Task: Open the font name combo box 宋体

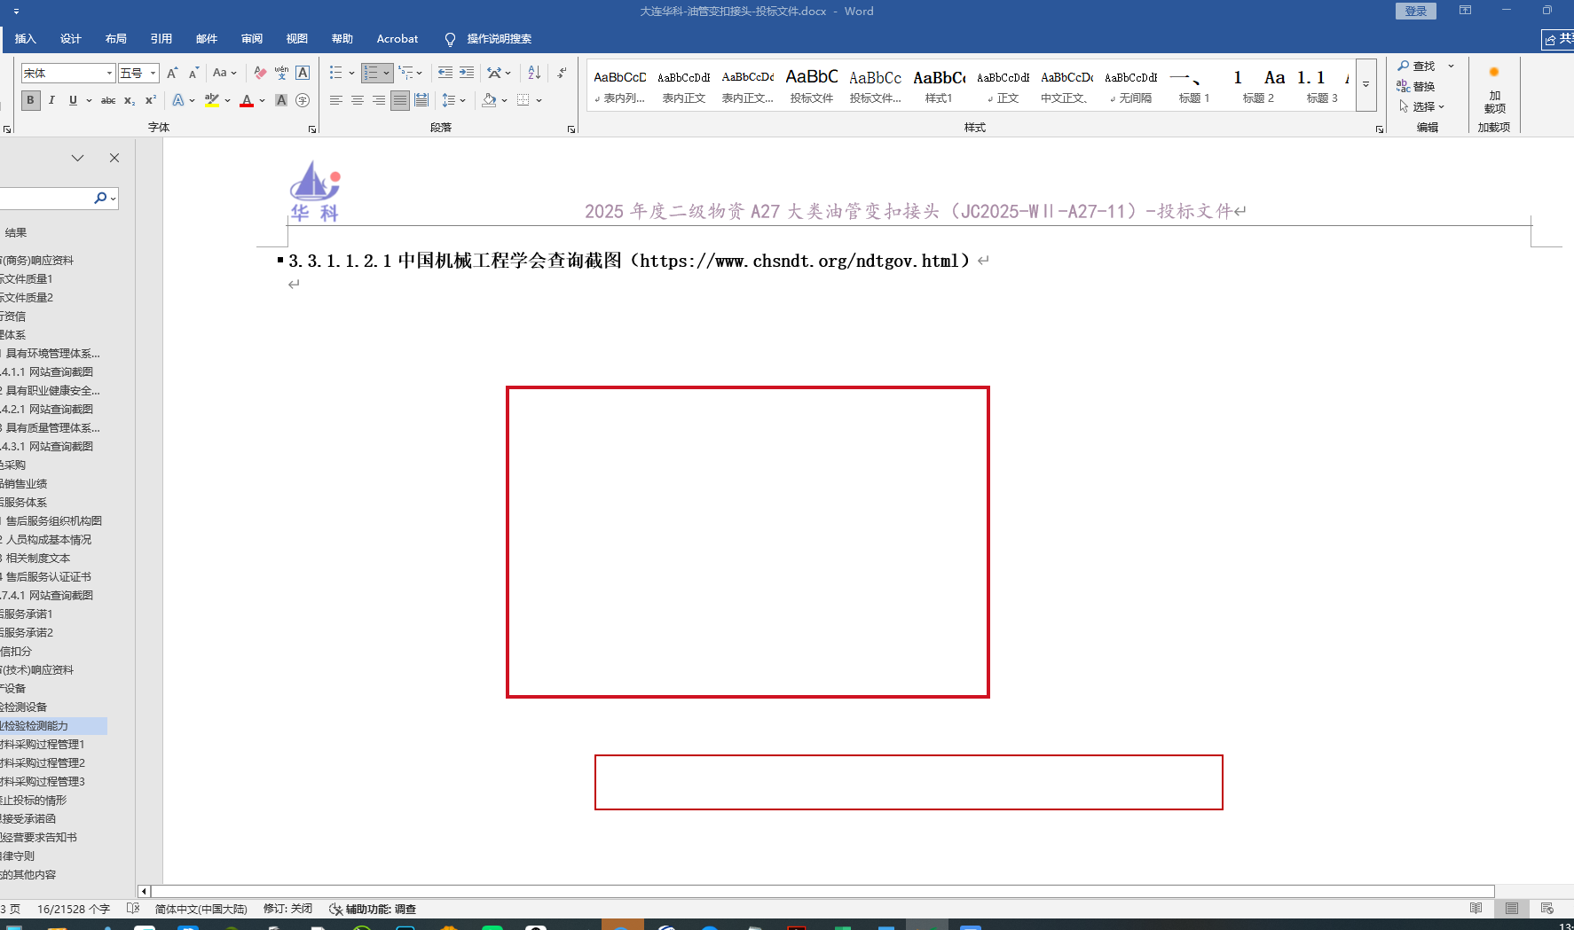Action: [x=68, y=73]
